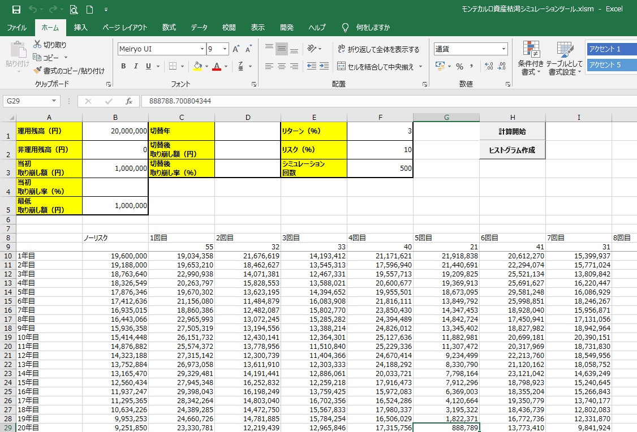
Task: Toggle Underline formatting
Action: [148, 66]
